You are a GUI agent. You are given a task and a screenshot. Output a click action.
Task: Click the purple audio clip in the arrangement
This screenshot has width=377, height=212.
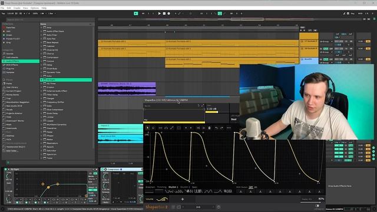tap(127, 89)
